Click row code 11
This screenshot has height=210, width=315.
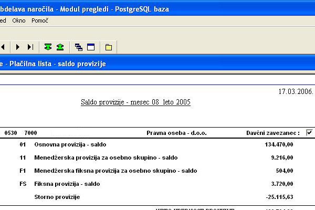point(23,157)
